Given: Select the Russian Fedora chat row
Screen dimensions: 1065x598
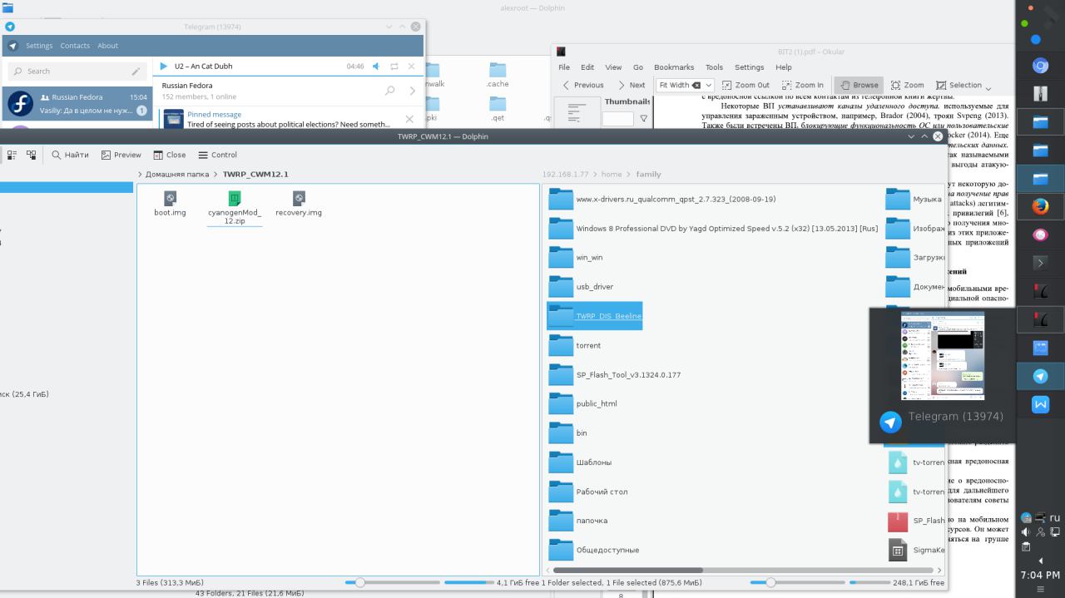Looking at the screenshot, I should [77, 103].
